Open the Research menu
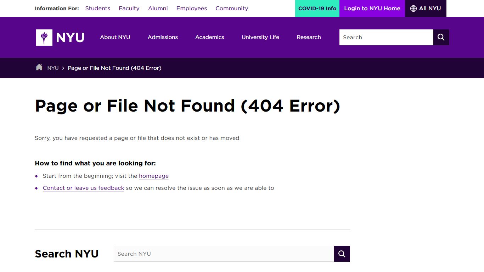Viewport: 484px width, 272px height. coord(309,37)
